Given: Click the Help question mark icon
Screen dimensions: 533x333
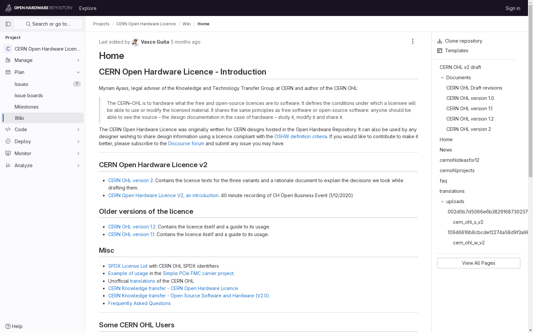Looking at the screenshot, I should 8,326.
